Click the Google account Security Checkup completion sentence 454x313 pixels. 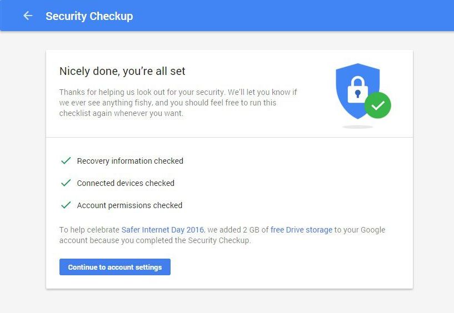click(x=156, y=241)
